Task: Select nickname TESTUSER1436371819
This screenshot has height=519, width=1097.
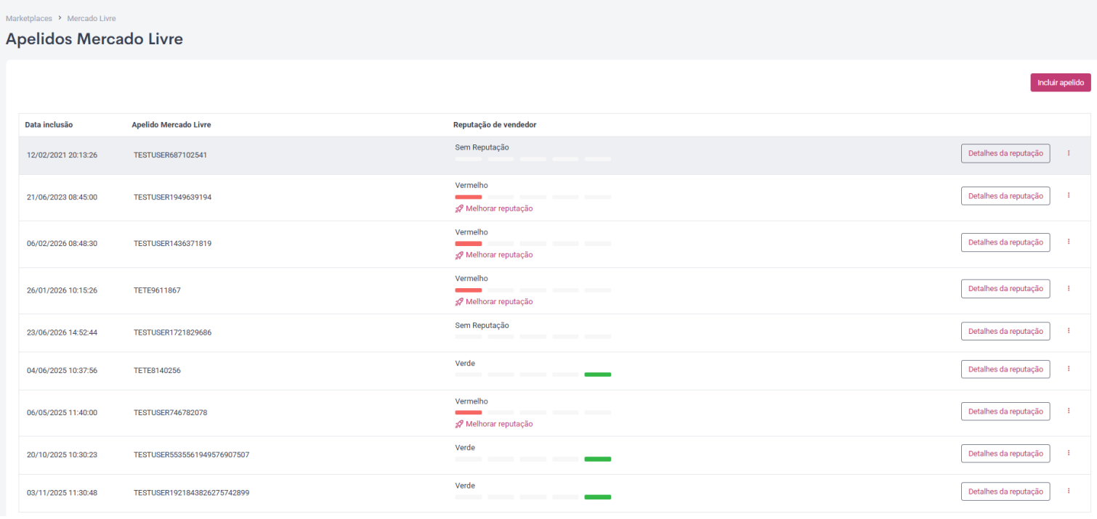Action: tap(172, 244)
